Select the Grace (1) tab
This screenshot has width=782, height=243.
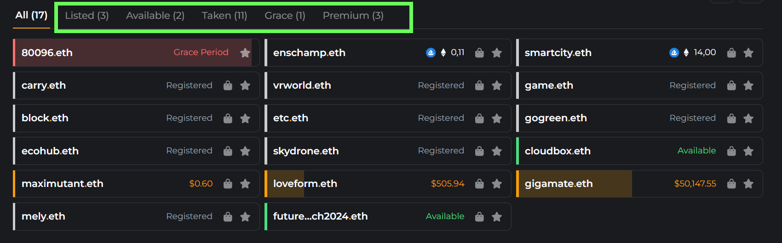pos(285,16)
